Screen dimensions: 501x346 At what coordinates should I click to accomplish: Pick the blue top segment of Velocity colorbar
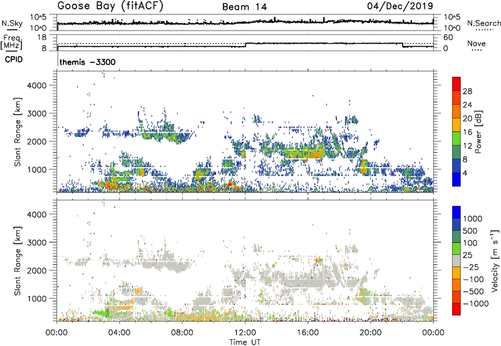point(457,212)
